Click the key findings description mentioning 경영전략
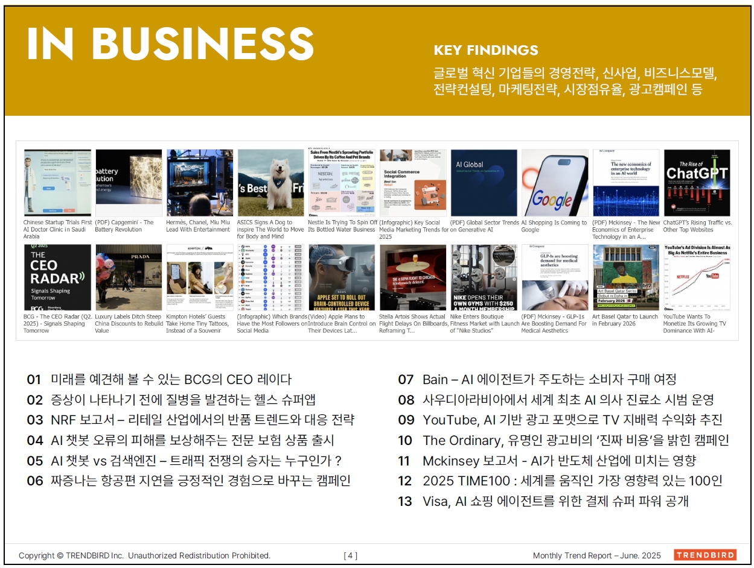The height and width of the screenshot is (568, 754). tap(575, 82)
